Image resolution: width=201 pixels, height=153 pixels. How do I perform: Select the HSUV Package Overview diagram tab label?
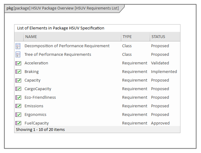(x=63, y=8)
